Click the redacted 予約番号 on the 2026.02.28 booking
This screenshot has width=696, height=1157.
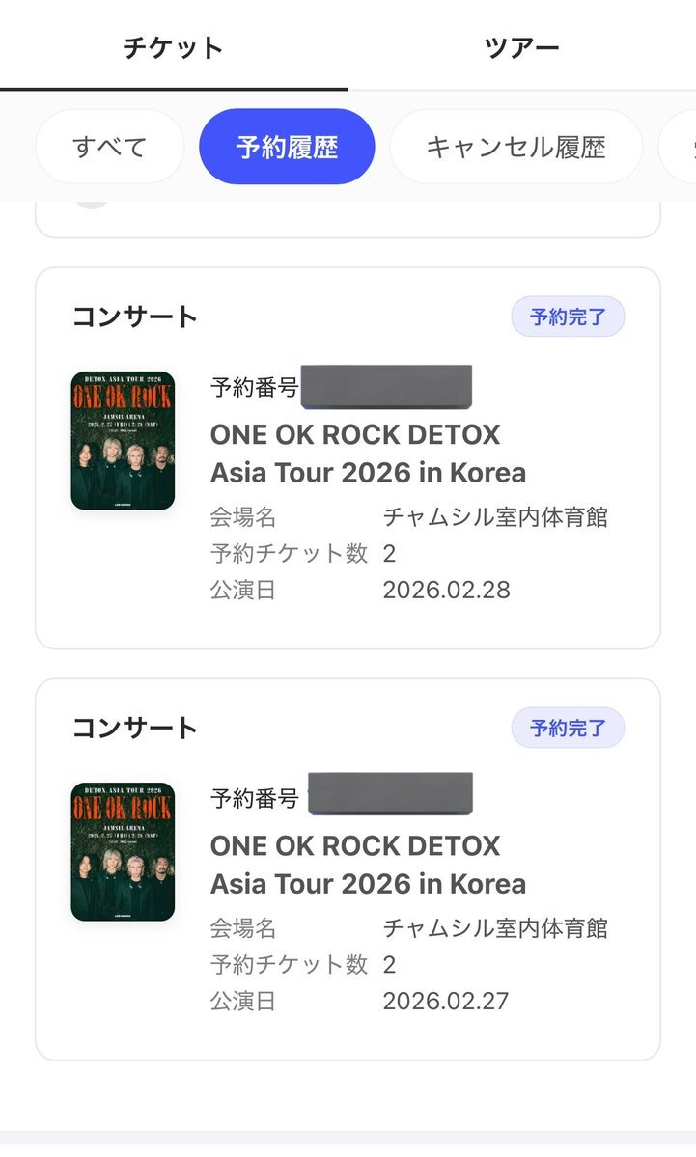386,387
